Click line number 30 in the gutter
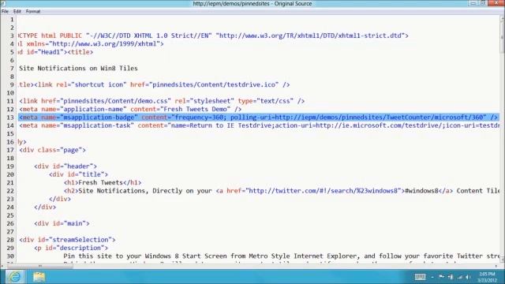 10,256
